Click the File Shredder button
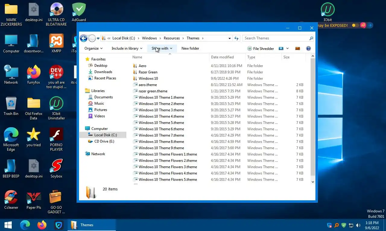 261,48
